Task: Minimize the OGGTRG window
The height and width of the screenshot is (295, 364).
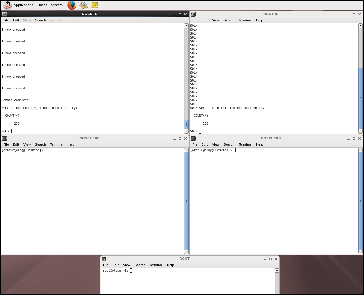Action: pyautogui.click(x=348, y=14)
